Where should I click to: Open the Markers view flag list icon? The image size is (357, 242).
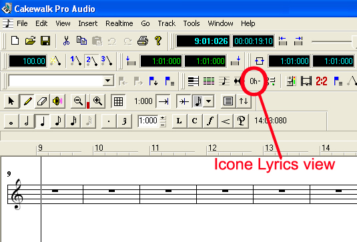click(x=169, y=81)
